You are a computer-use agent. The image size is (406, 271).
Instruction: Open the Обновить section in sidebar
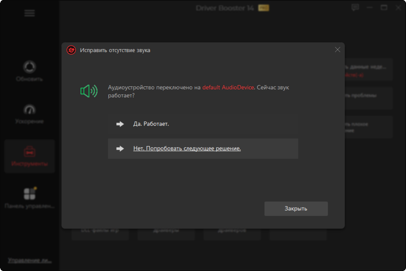tap(29, 71)
